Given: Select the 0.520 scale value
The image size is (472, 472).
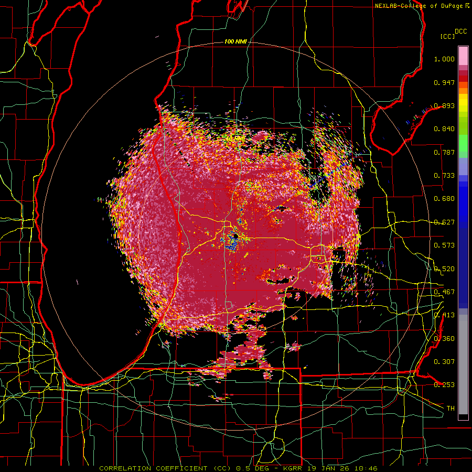Looking at the screenshot, I should point(444,269).
